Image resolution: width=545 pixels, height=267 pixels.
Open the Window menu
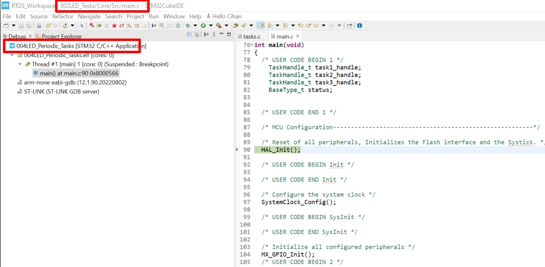pos(174,17)
